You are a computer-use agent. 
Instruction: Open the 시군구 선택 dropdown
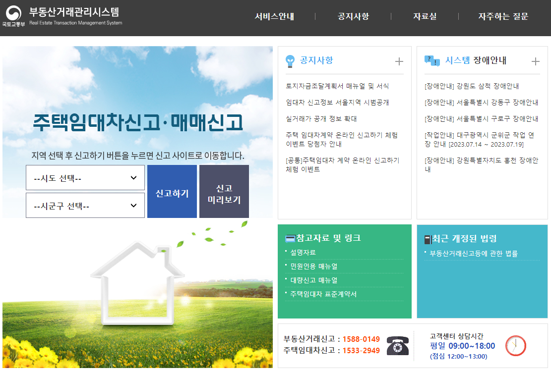(85, 206)
